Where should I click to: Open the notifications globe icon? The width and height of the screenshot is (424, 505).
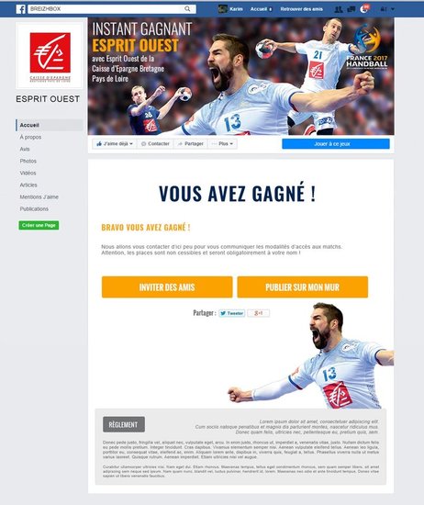click(363, 9)
